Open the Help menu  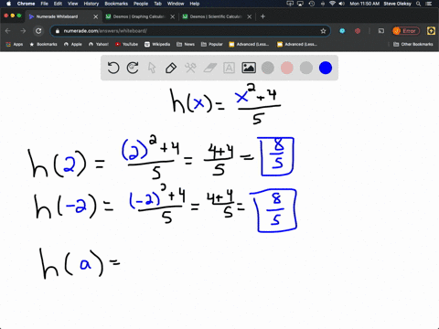[195, 4]
